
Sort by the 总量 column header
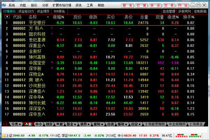point(144,17)
